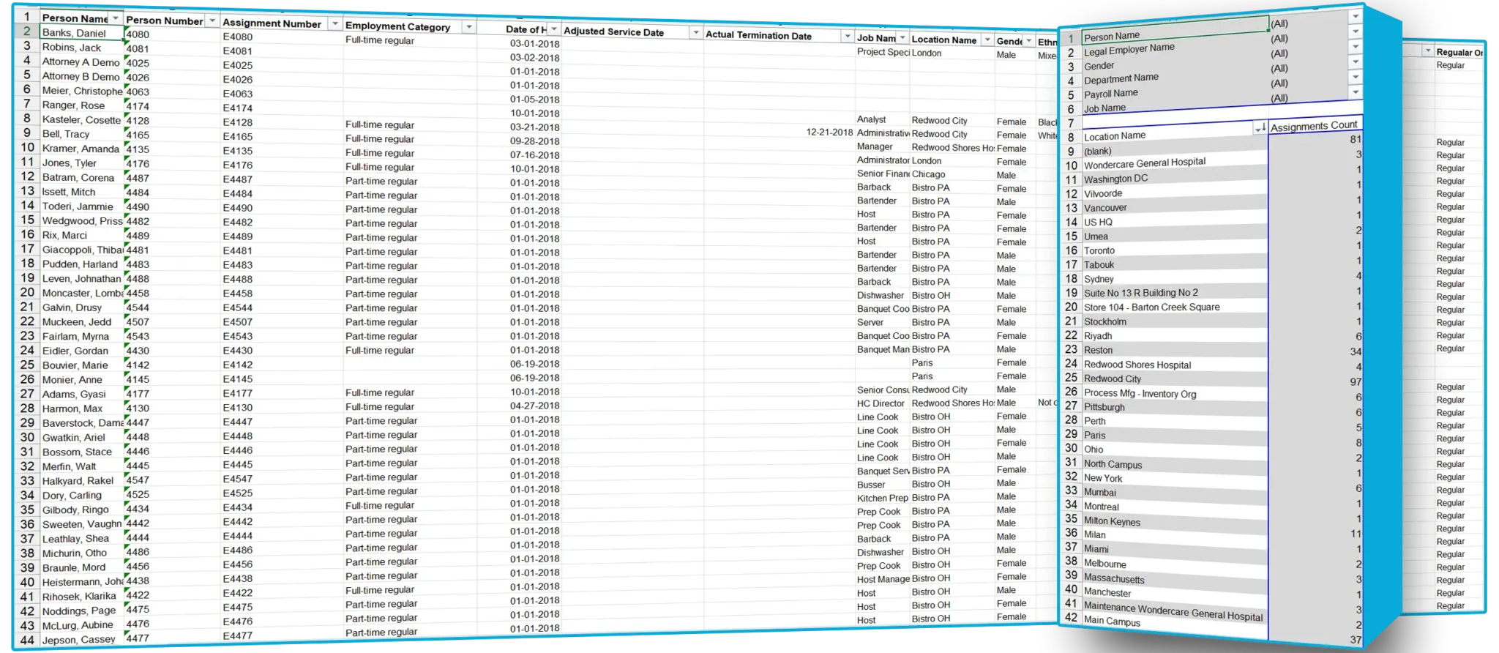The image size is (1499, 653).
Task: Expand the Actual Termination Date filter
Action: pyautogui.click(x=847, y=37)
